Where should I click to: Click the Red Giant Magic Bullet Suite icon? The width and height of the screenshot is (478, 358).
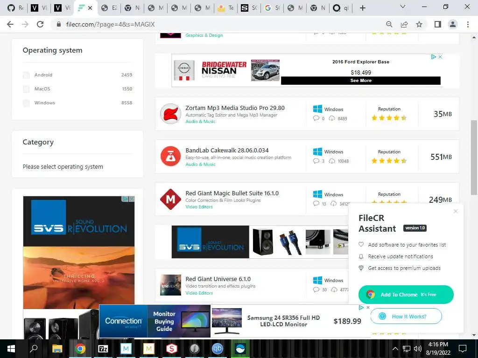coord(170,200)
